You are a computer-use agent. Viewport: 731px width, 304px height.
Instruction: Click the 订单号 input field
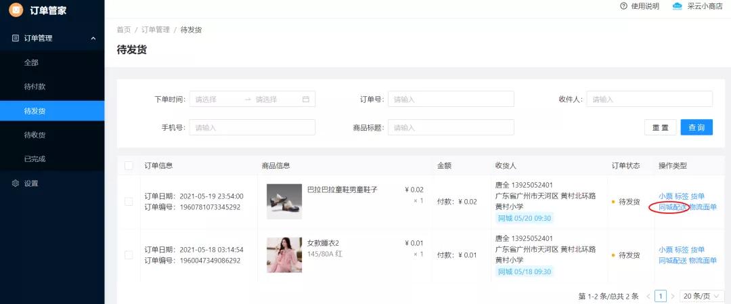451,100
